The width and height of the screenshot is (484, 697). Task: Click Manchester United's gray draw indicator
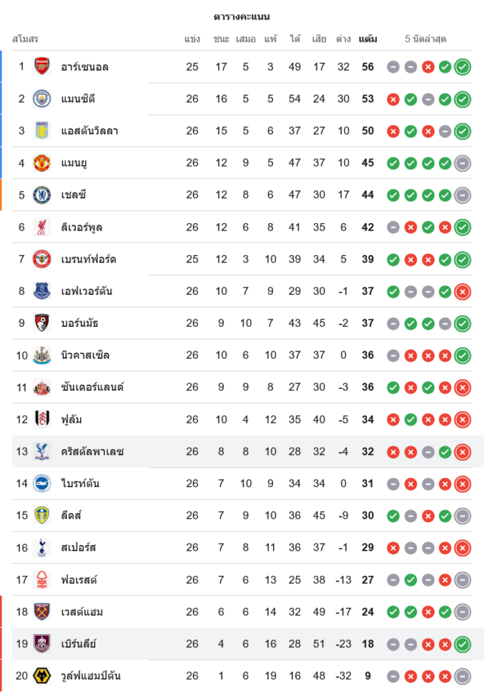[x=462, y=163]
